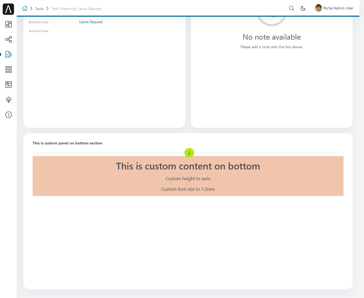Viewport: 364px width, 298px height.
Task: Go to Tasks breadcrumb
Action: click(x=39, y=9)
